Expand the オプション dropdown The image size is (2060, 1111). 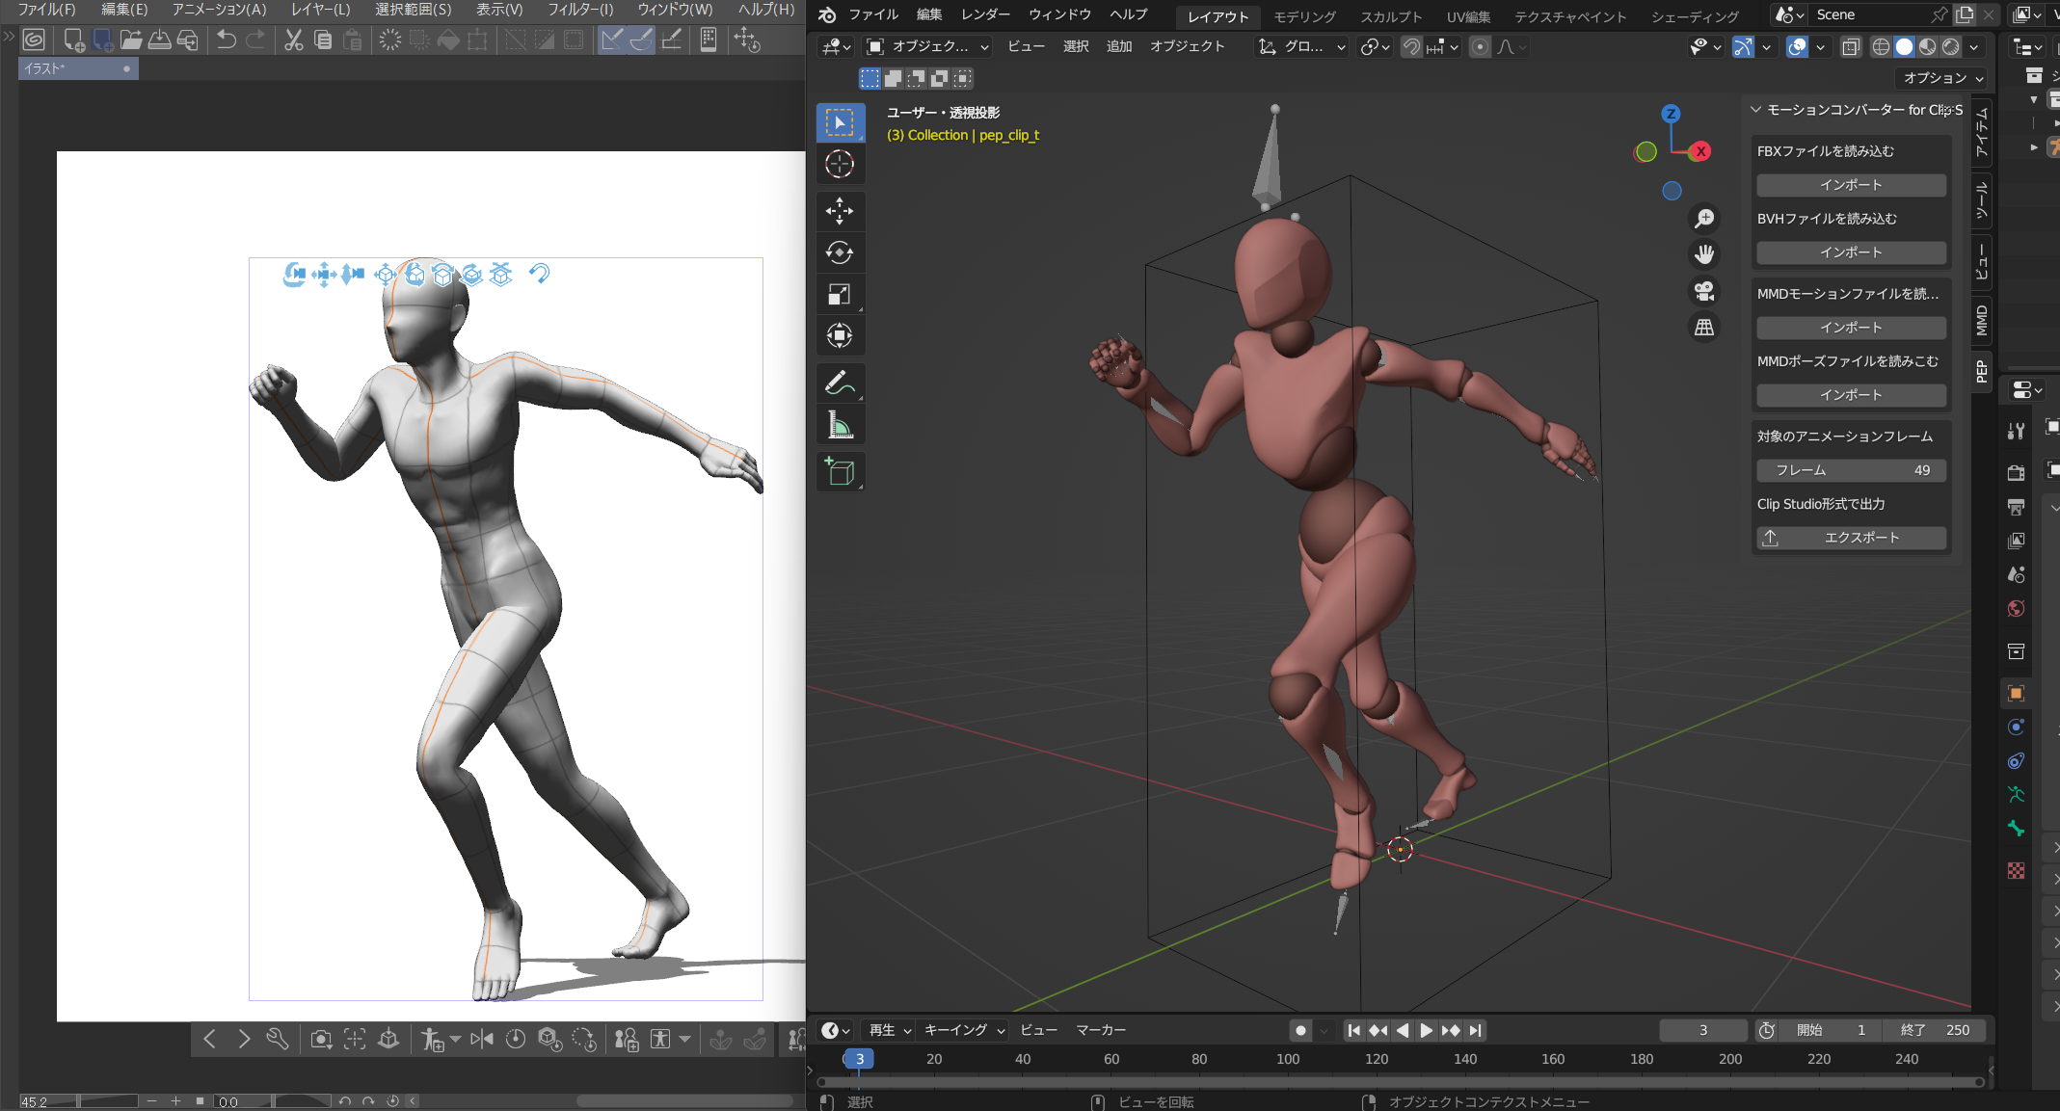[x=1943, y=78]
